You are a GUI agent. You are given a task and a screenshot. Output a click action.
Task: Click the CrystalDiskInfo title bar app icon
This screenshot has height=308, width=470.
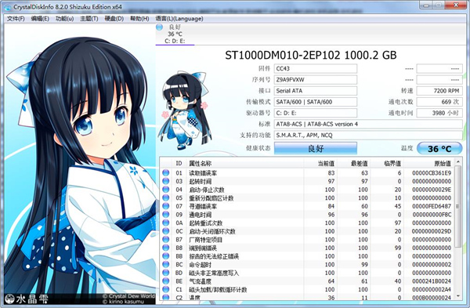[8, 6]
